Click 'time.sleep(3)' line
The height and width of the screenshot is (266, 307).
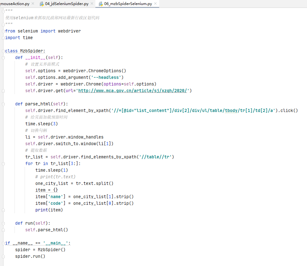41,124
